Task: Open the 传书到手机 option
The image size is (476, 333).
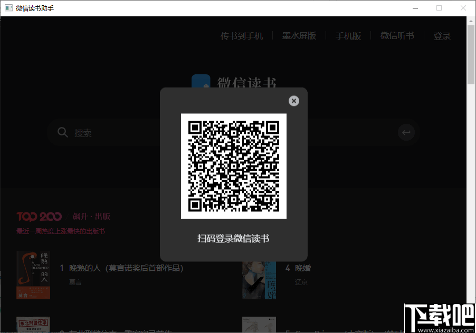Action: 241,36
